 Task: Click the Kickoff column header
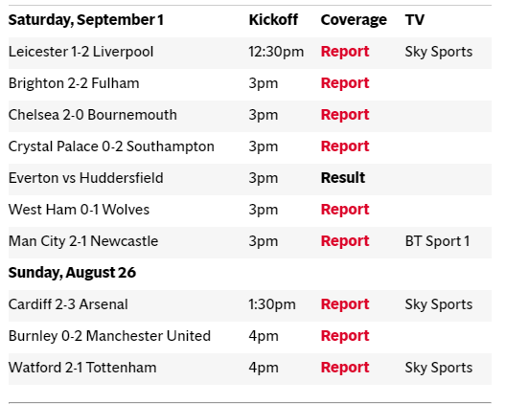[x=273, y=20]
